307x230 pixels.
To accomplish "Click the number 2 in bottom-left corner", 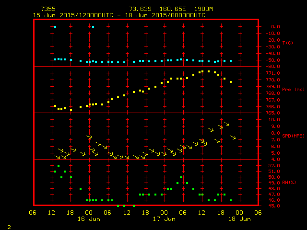I will [9, 226].
